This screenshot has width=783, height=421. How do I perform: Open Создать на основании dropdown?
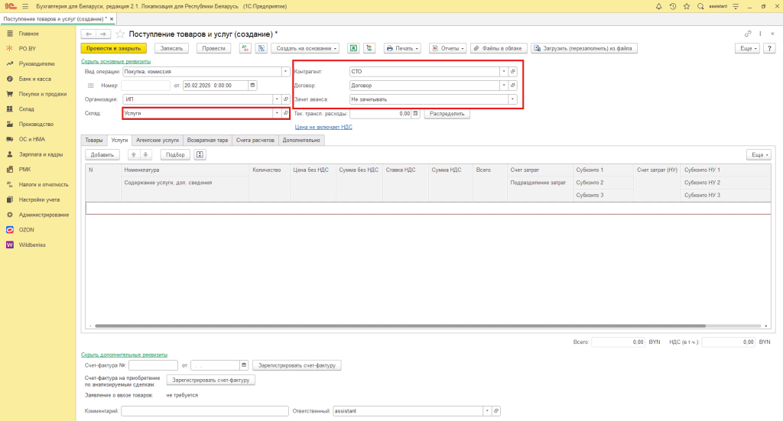pos(306,48)
